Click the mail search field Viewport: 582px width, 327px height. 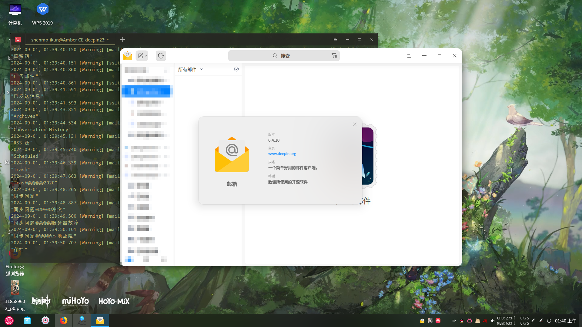(284, 56)
